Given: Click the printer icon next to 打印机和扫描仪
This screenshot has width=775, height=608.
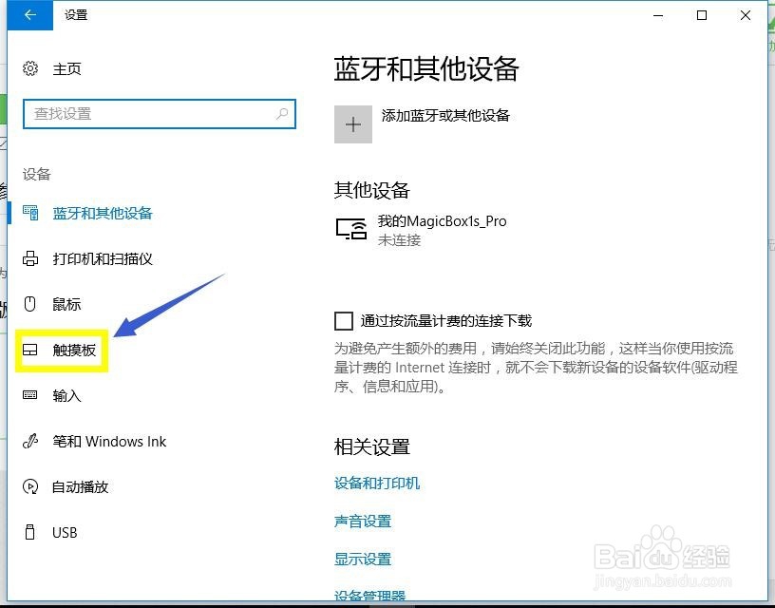Looking at the screenshot, I should (31, 258).
